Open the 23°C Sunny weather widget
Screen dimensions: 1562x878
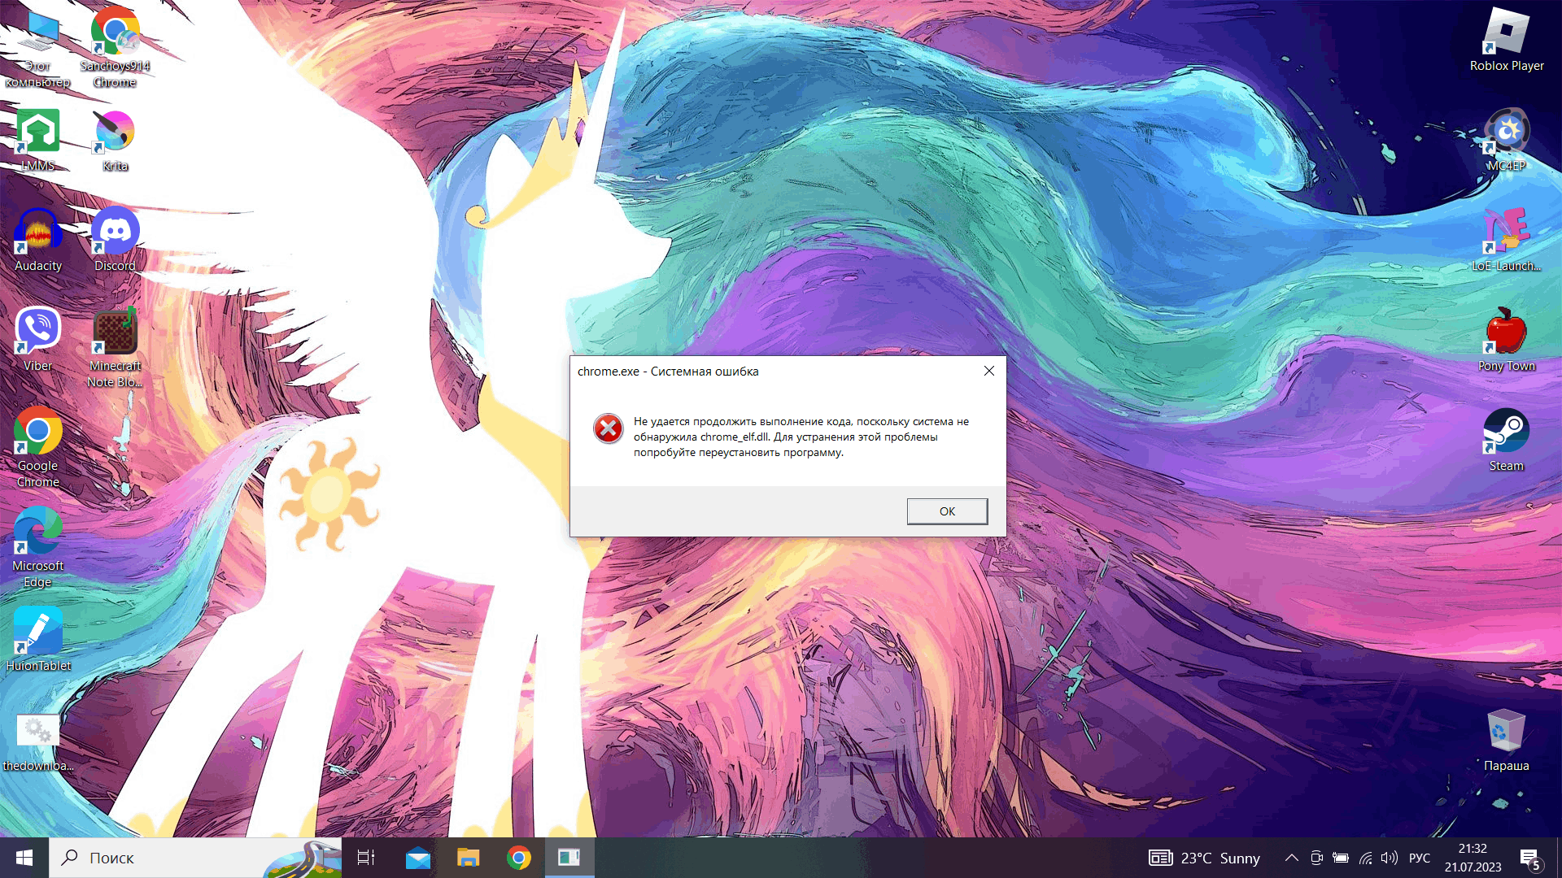click(x=1204, y=858)
